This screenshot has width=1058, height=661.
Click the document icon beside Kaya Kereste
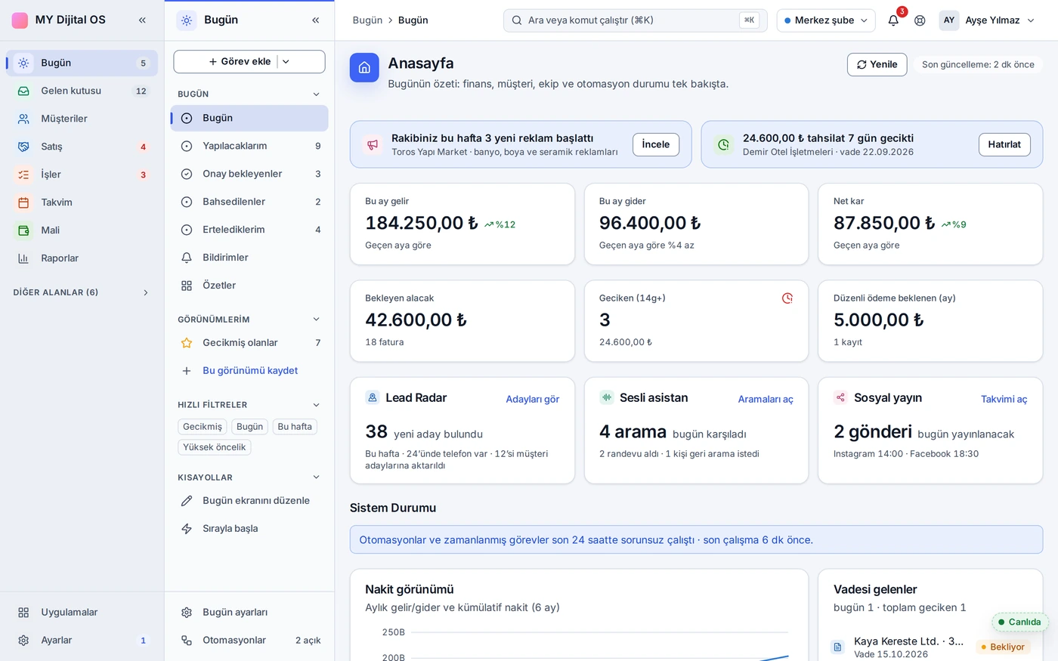(837, 647)
